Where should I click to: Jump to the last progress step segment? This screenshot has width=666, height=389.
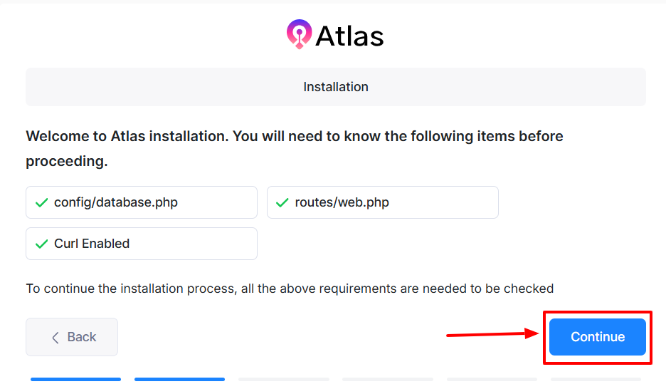pos(596,379)
